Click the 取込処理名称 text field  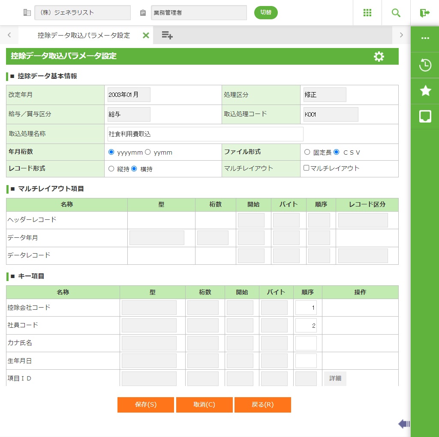(205, 134)
